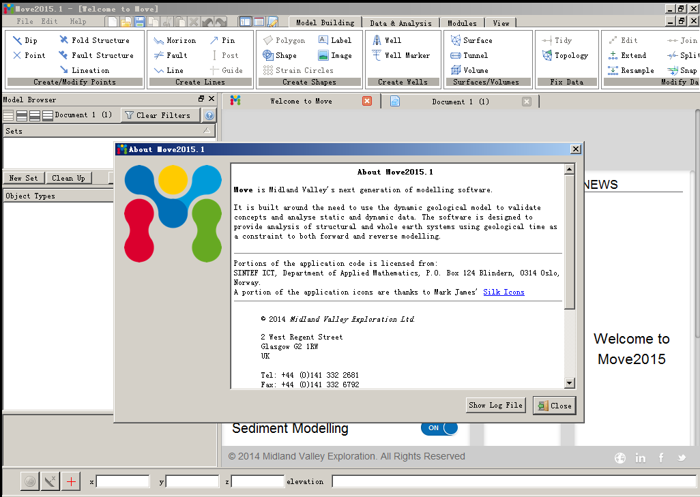
Task: Select the Extend tool
Action: click(627, 55)
